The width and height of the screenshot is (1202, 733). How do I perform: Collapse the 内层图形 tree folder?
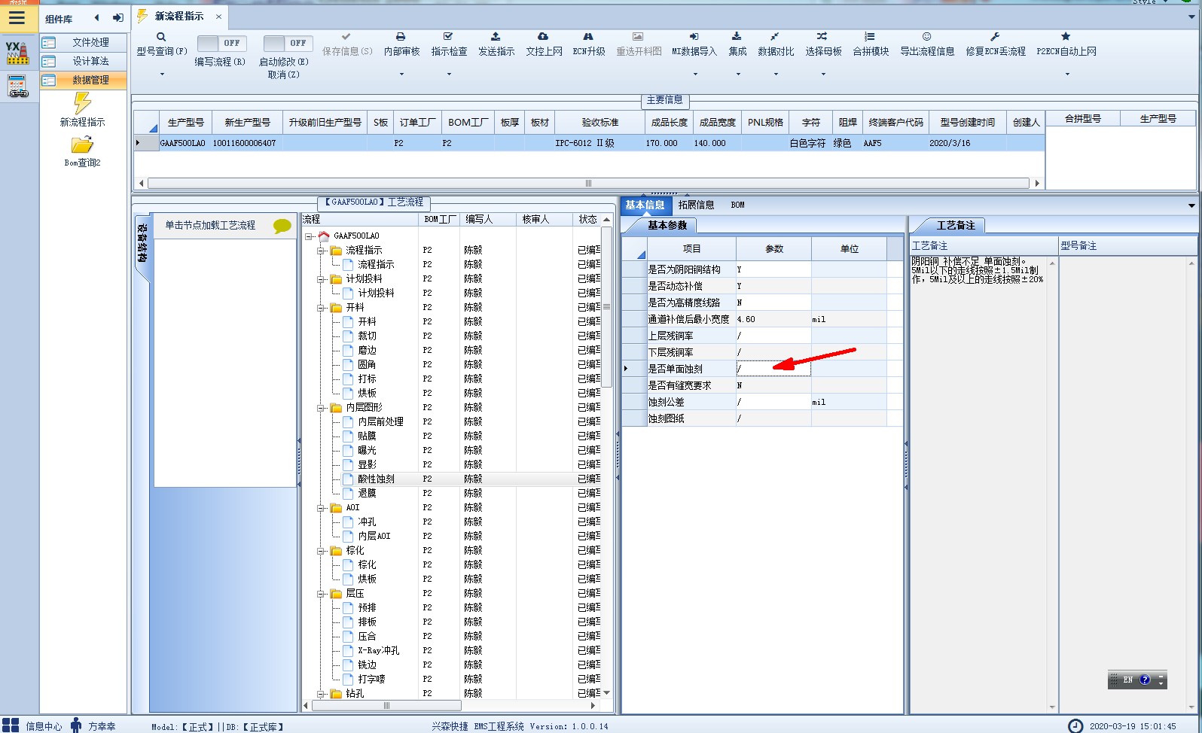(x=321, y=408)
